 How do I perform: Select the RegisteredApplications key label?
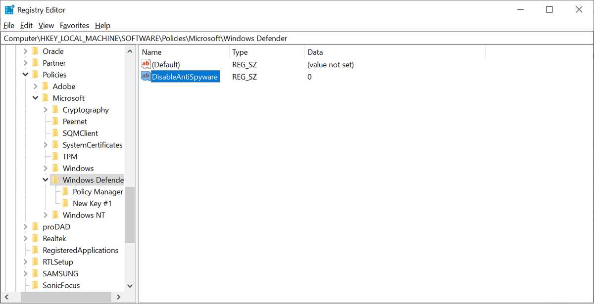coord(81,250)
